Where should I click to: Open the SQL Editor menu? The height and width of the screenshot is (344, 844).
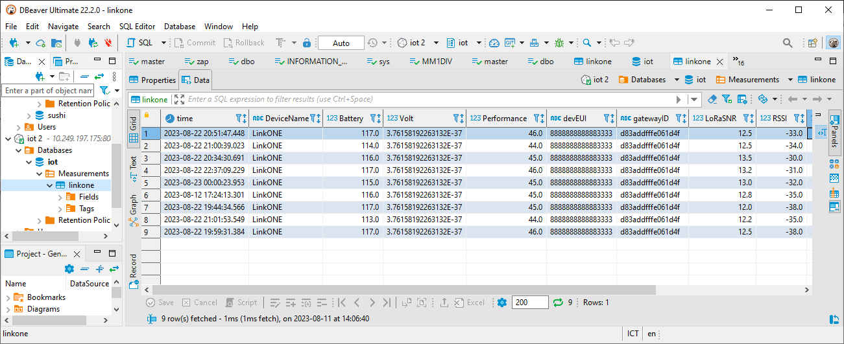click(138, 27)
